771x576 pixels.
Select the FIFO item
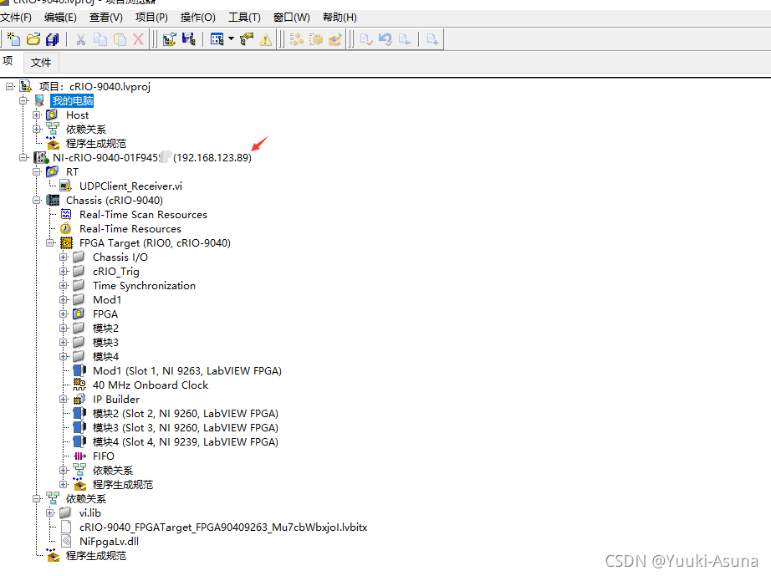point(103,456)
